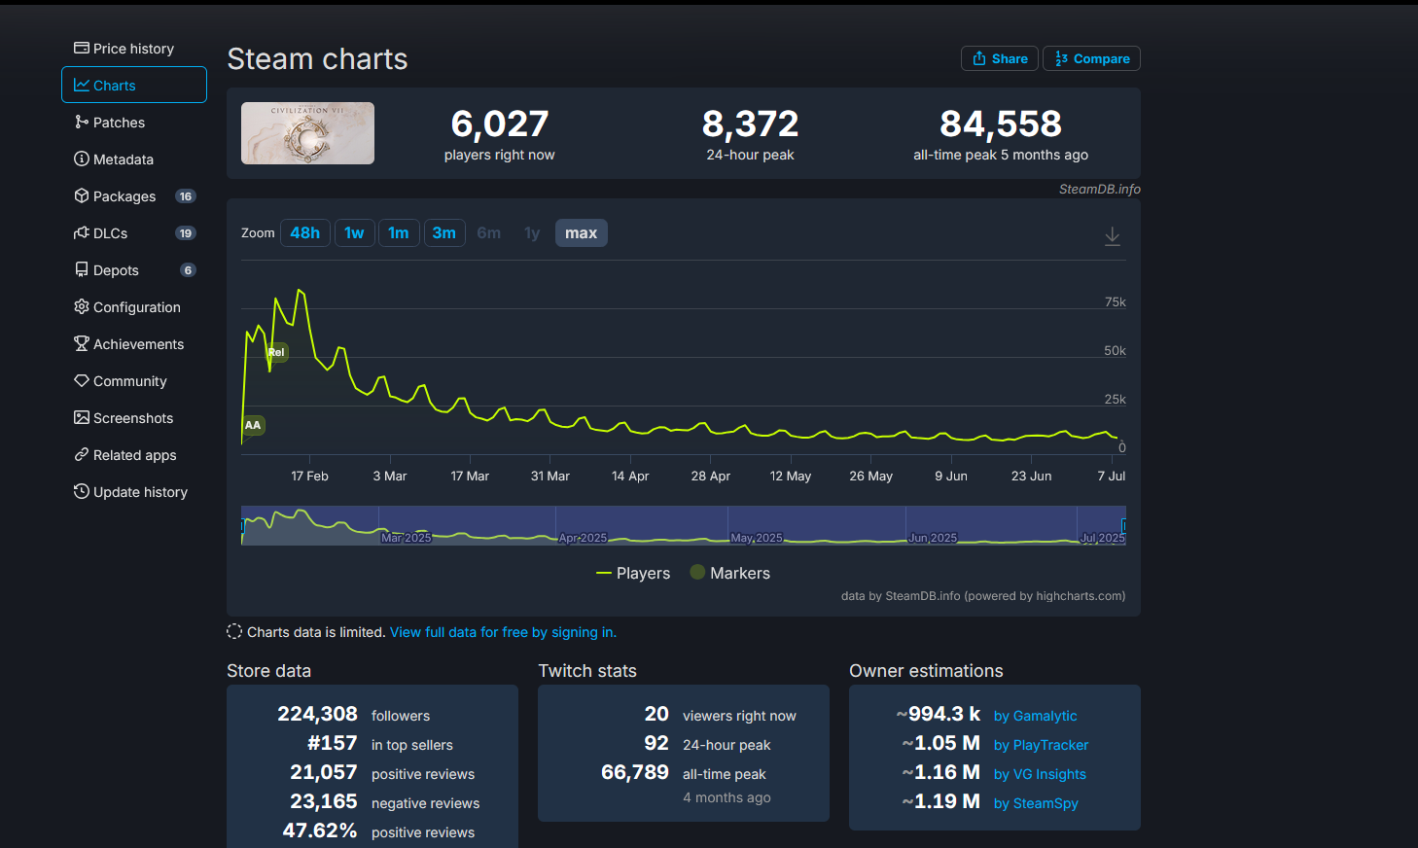
Task: Click the 224,308 followers value
Action: click(x=318, y=714)
